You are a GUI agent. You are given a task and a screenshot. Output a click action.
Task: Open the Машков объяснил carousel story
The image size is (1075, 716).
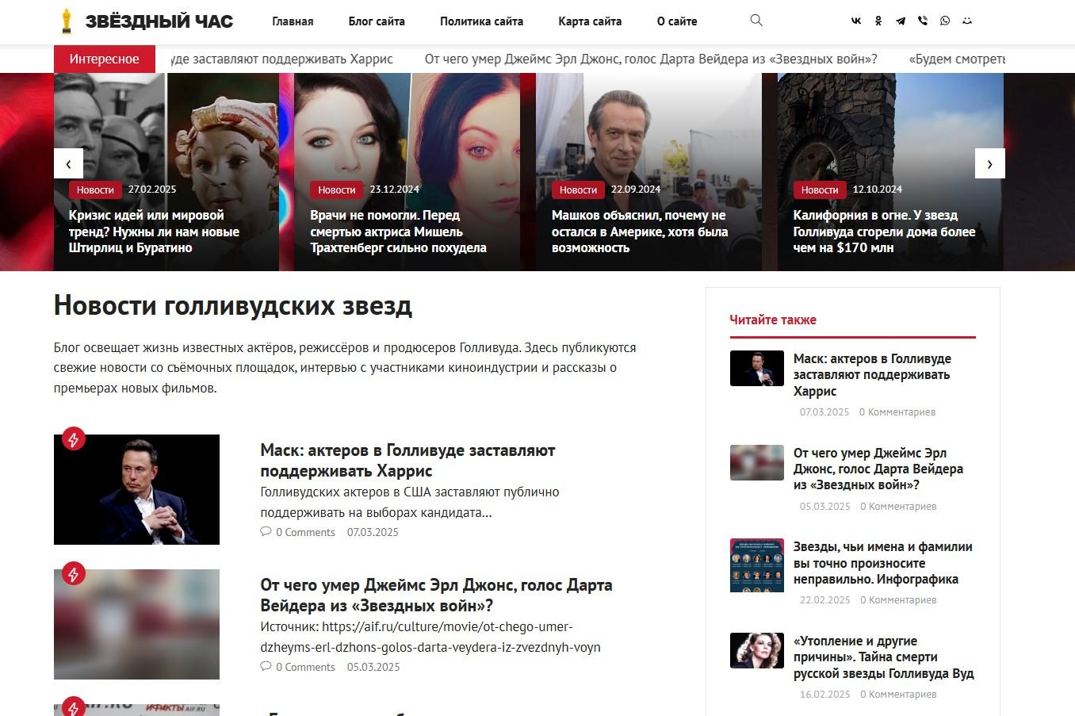[x=640, y=232]
